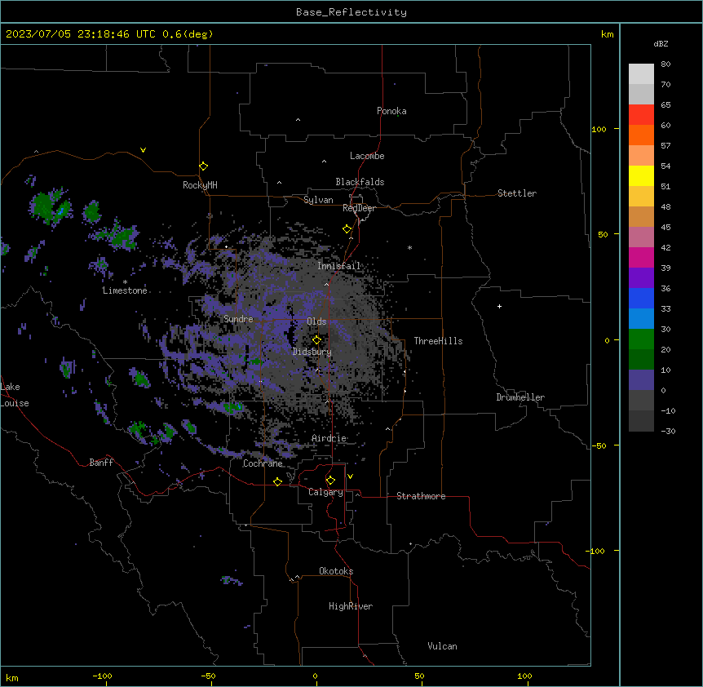
Task: Click the yellow diamond marker south of RedDeer
Action: pyautogui.click(x=347, y=229)
